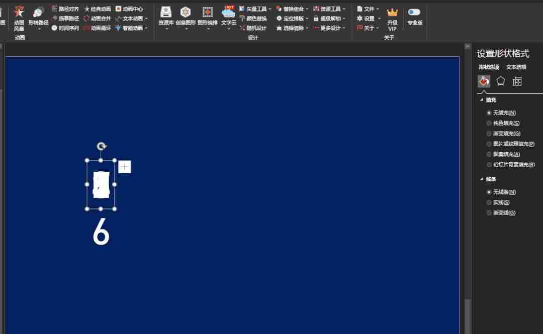Open 动画风暴 animation storm tool
The height and width of the screenshot is (334, 543).
coord(19,19)
